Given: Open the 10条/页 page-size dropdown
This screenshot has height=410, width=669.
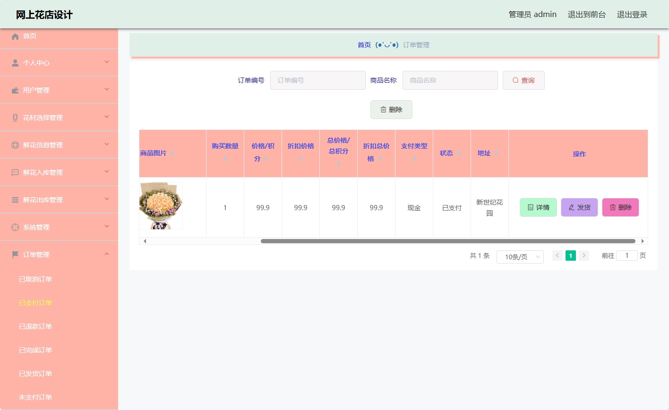Looking at the screenshot, I should 520,256.
